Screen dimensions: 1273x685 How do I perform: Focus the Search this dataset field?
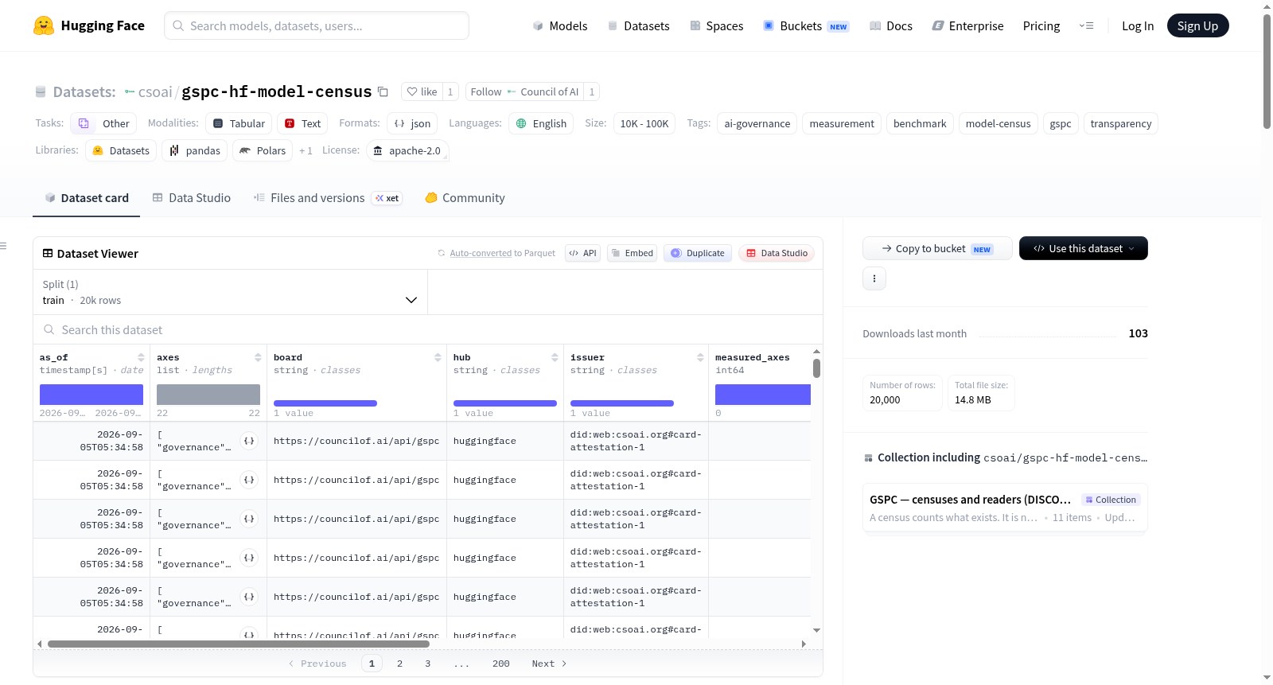[428, 329]
